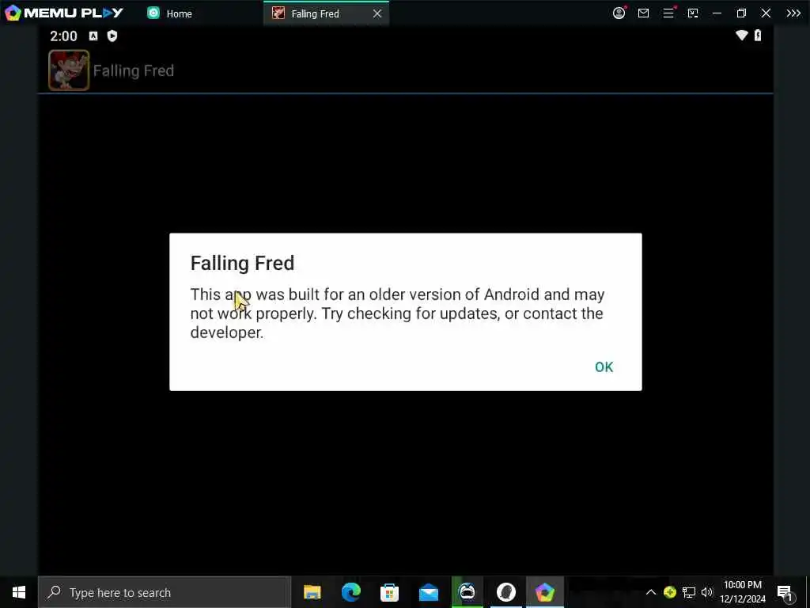The height and width of the screenshot is (608, 810).
Task: Click the MEmu Play logo
Action: (65, 13)
